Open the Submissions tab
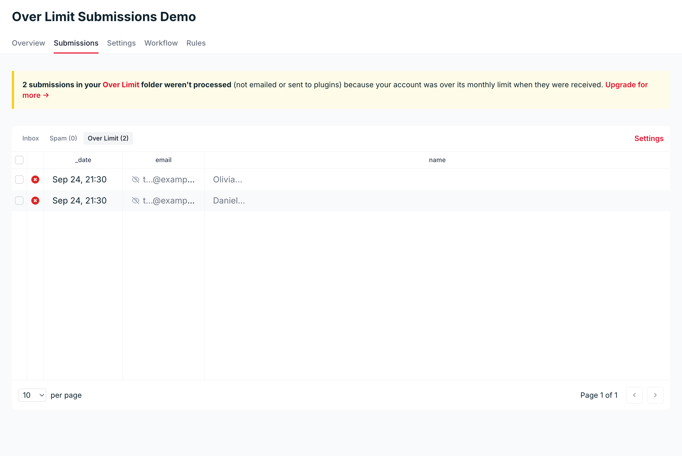The image size is (682, 456). (x=76, y=43)
